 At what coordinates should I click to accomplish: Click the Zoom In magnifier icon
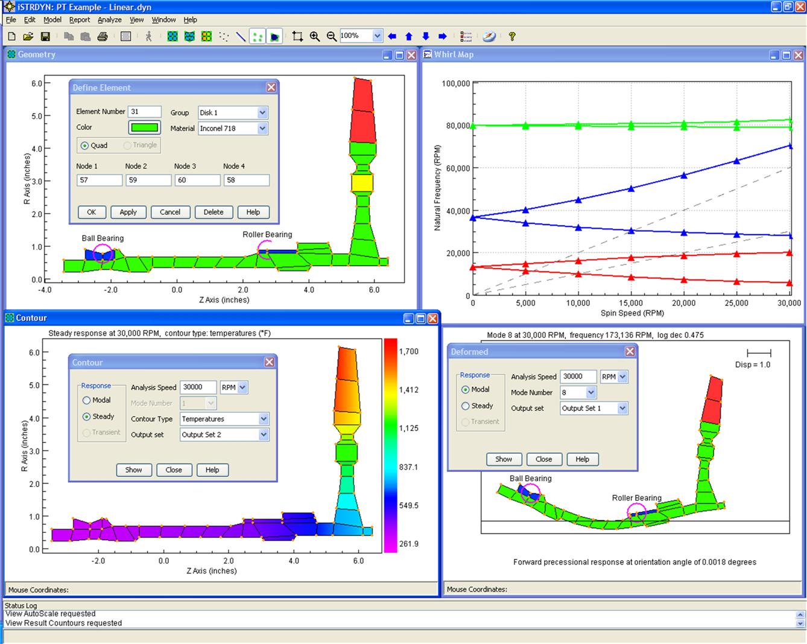pos(315,37)
